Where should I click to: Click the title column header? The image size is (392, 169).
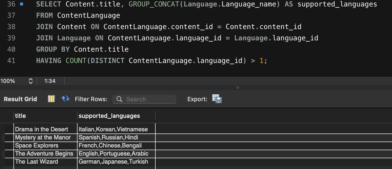coord(20,116)
